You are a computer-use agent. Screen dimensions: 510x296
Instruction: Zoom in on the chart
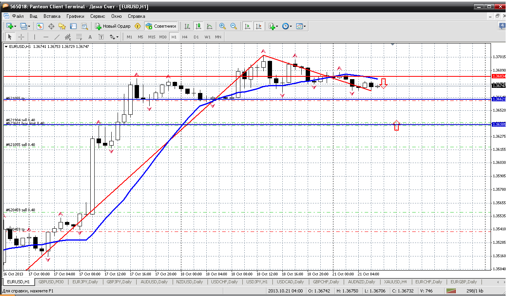[x=223, y=26]
